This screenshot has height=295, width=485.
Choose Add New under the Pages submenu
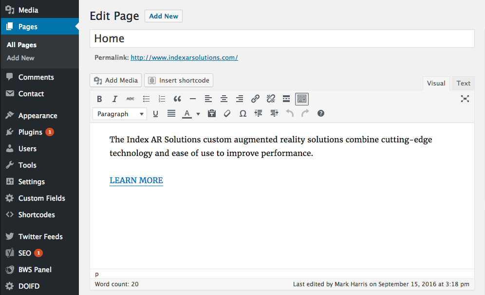20,58
